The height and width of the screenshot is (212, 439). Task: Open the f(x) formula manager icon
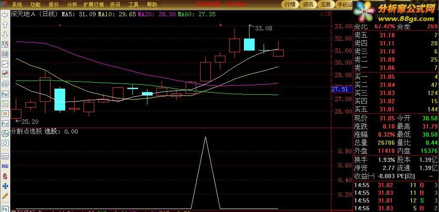(x=5, y=133)
